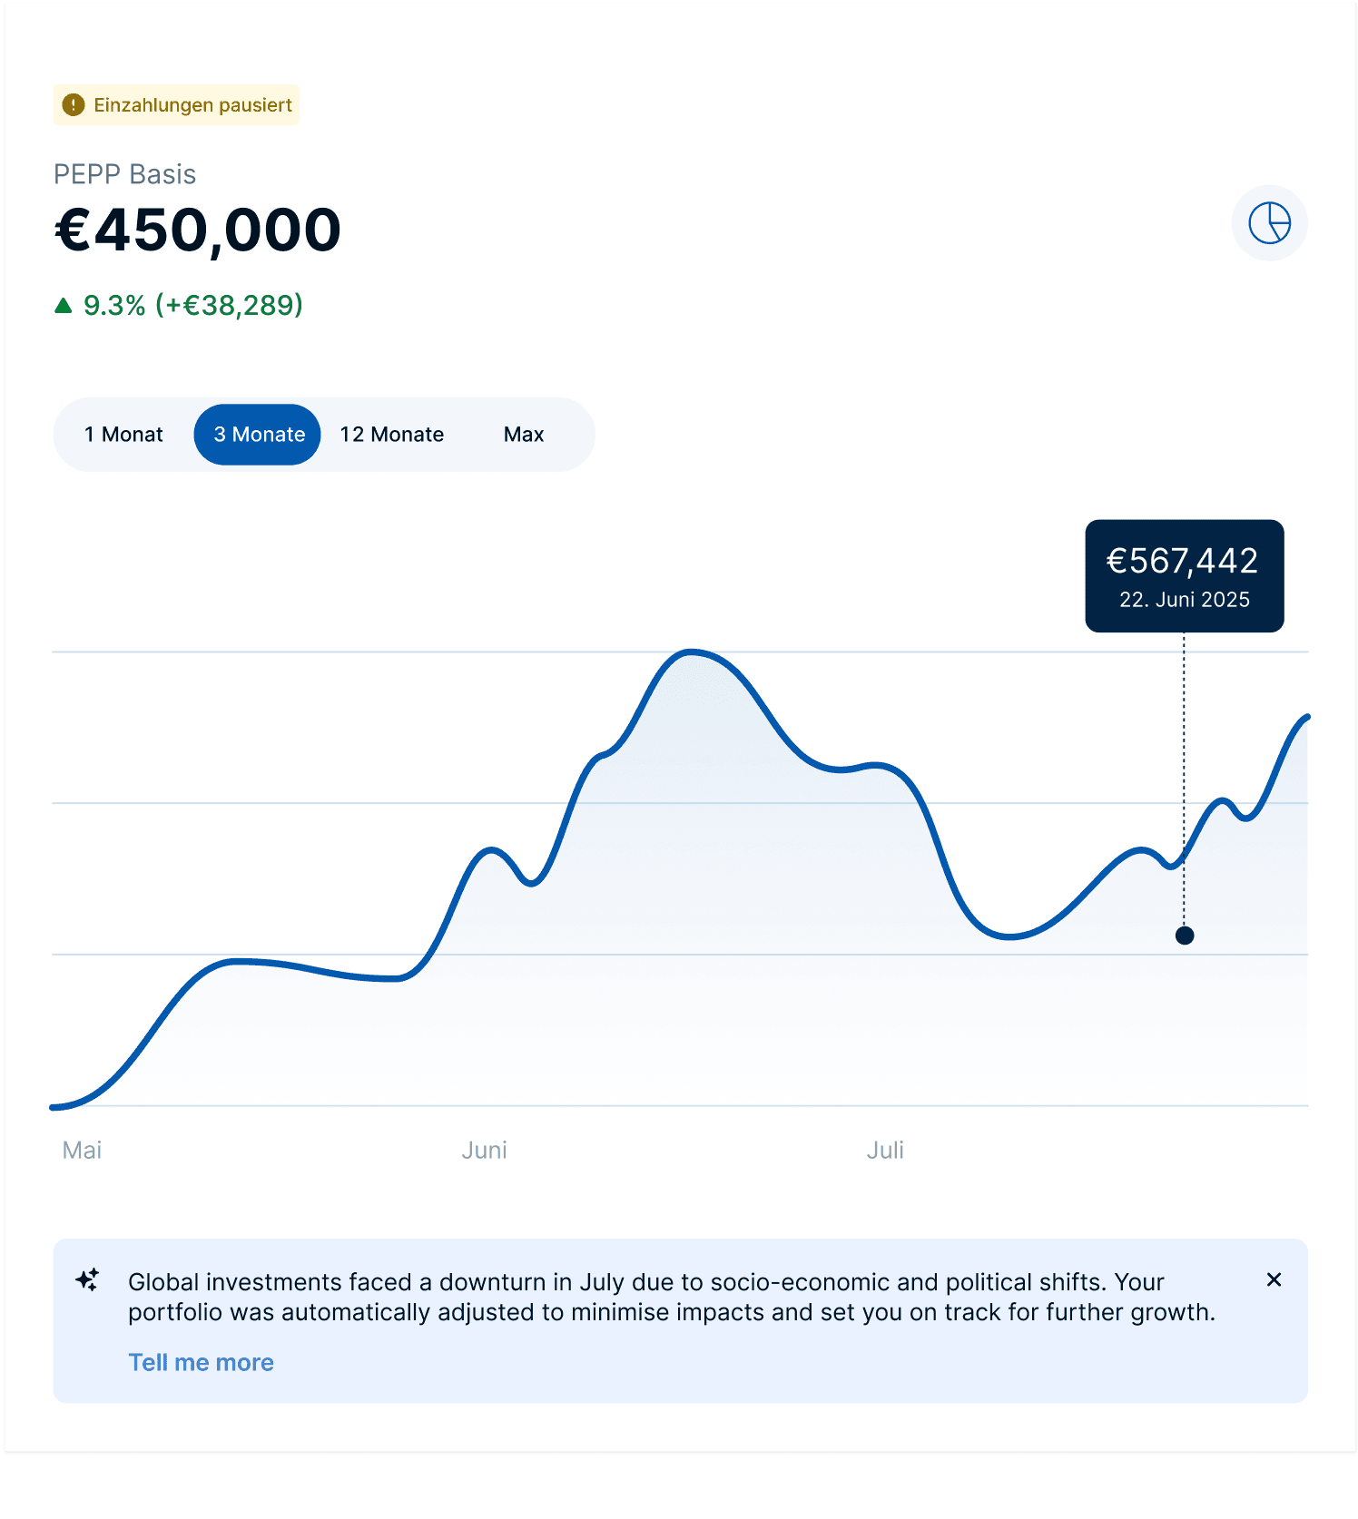Click the sparkle AI insight icon
Screen dimensions: 1358x1519
pyautogui.click(x=88, y=1280)
